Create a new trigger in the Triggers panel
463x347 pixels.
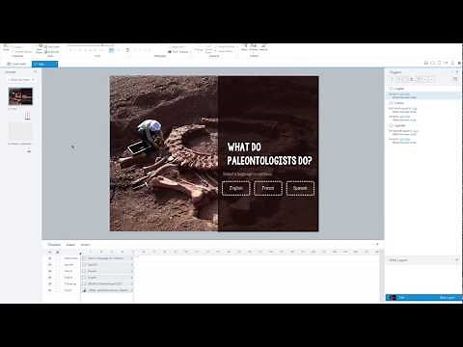392,79
